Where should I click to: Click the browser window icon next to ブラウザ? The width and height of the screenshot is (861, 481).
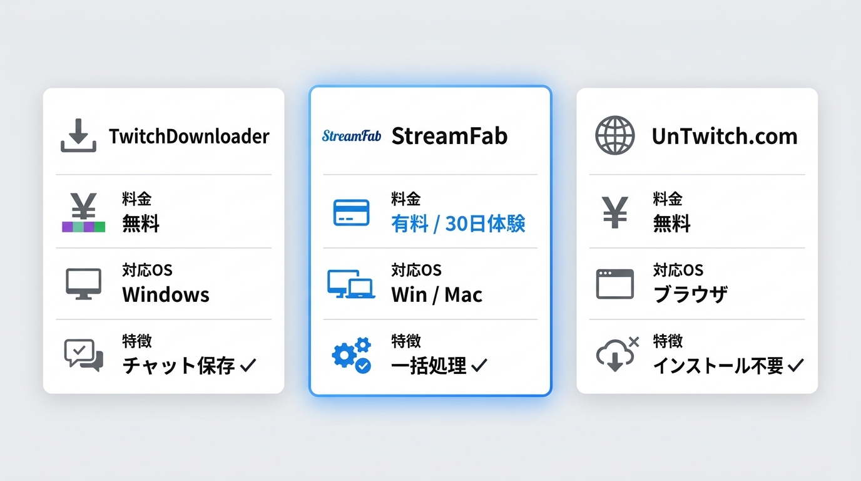[615, 284]
